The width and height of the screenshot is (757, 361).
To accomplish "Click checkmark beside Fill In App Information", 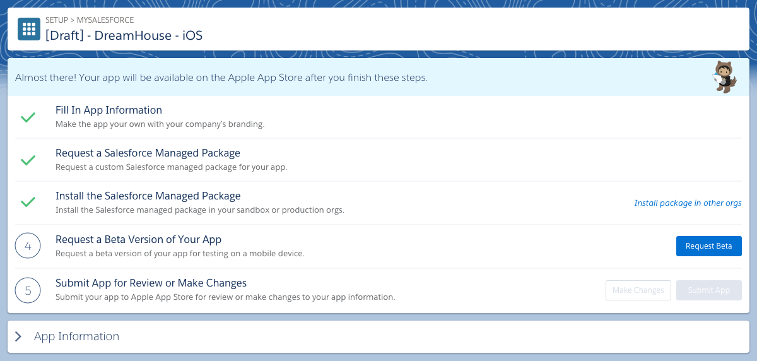I will tap(28, 117).
